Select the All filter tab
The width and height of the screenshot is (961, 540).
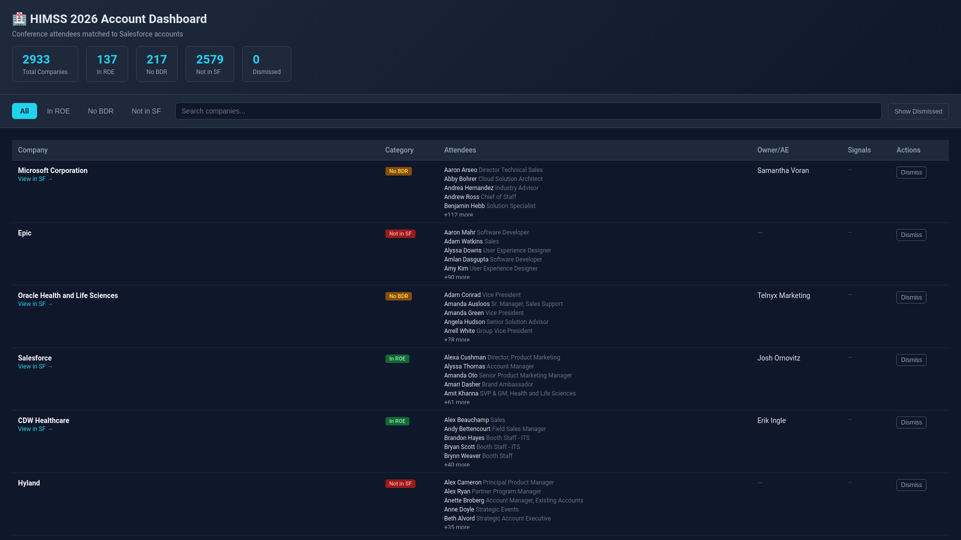click(25, 111)
